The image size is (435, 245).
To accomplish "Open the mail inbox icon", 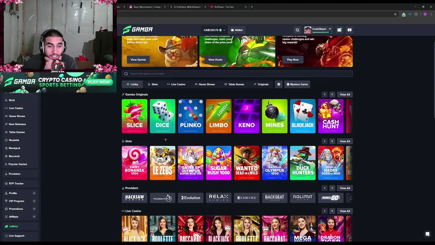I will coord(339,30).
